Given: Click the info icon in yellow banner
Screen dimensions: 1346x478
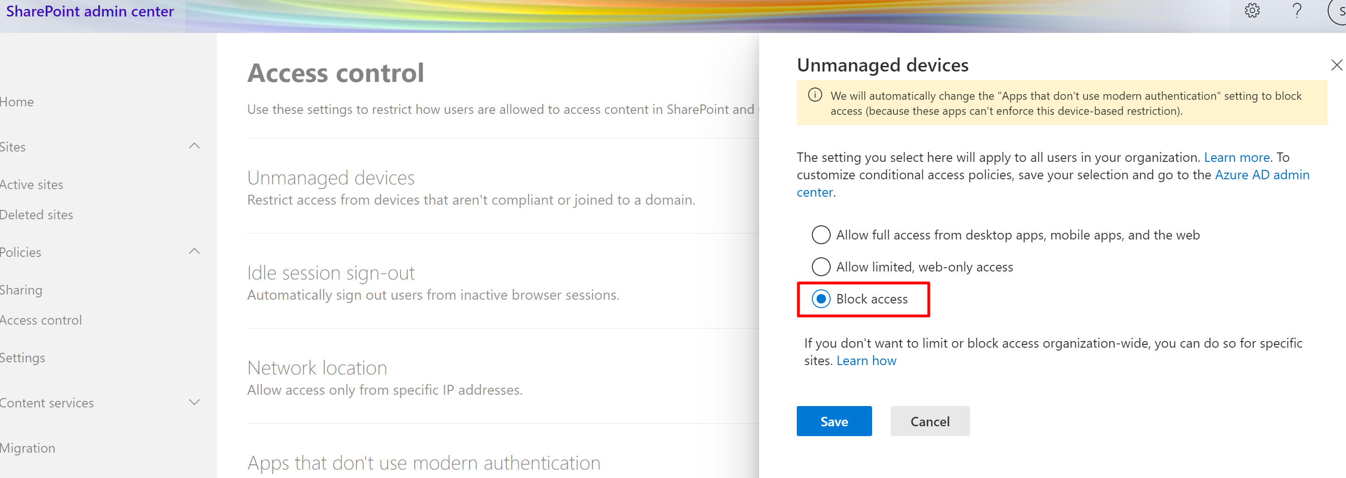Looking at the screenshot, I should click(815, 95).
